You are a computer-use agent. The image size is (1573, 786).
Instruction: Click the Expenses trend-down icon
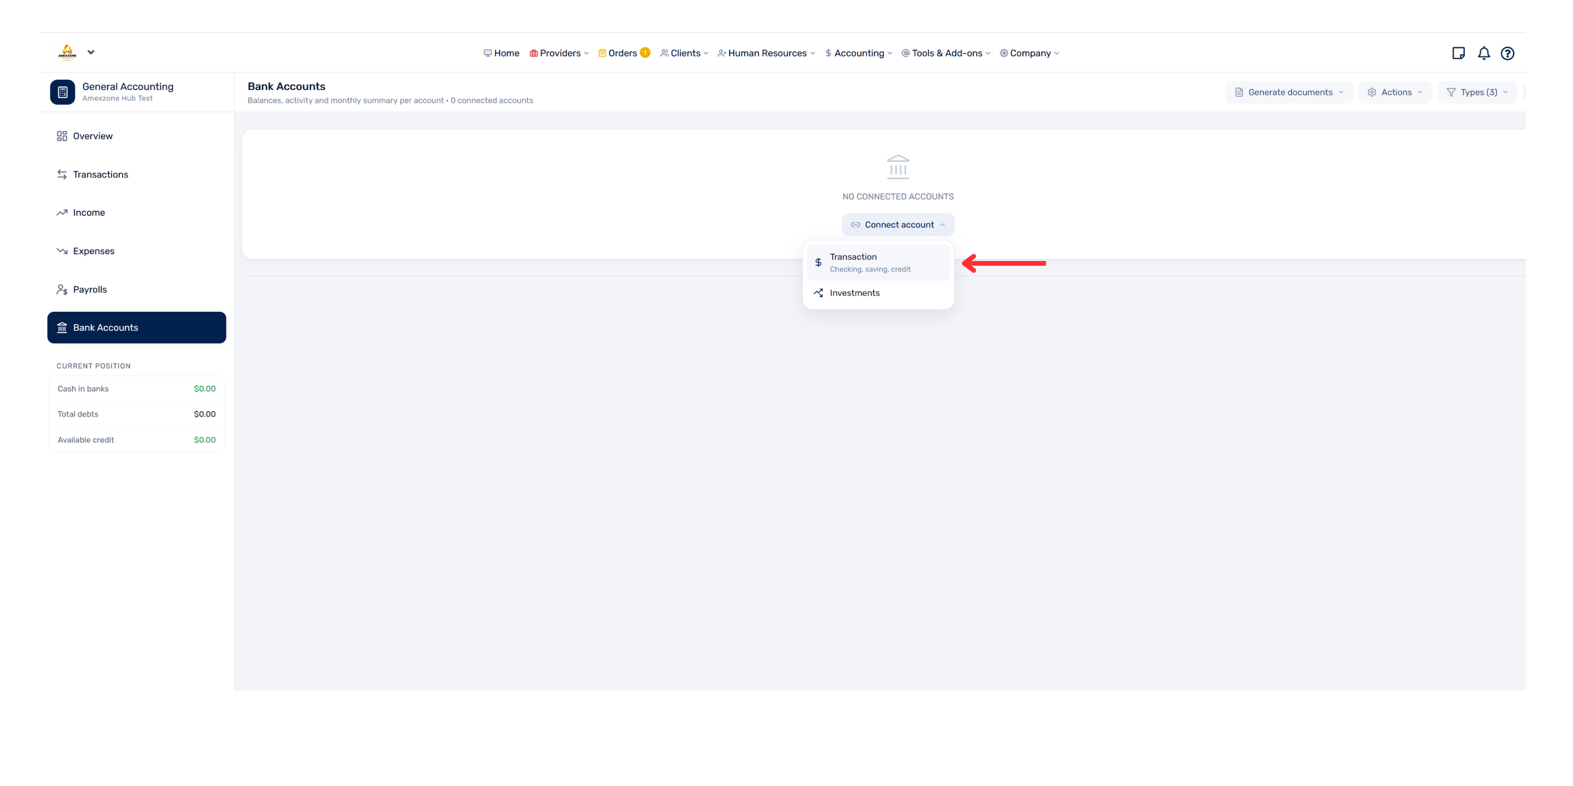click(62, 251)
